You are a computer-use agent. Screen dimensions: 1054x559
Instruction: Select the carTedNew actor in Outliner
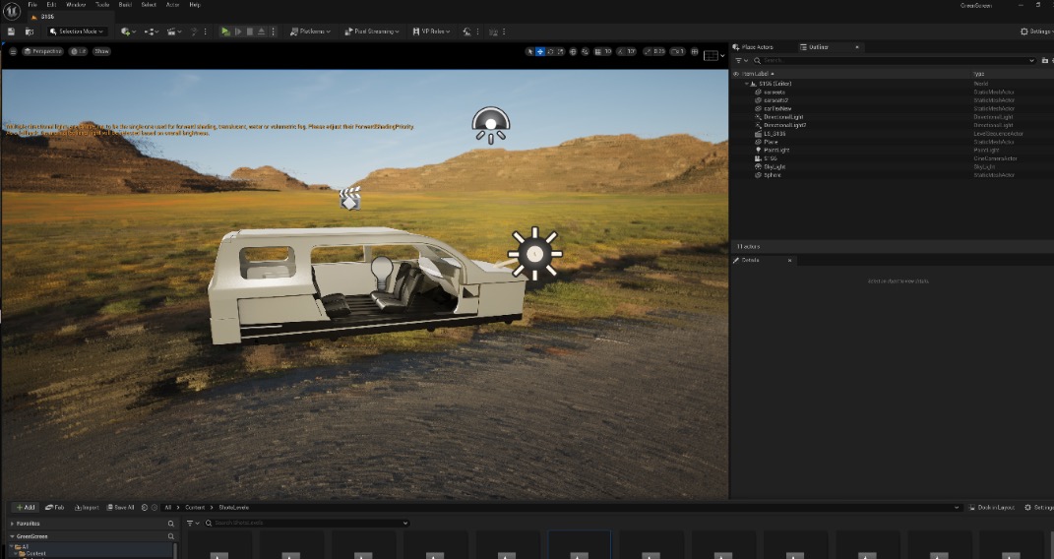click(777, 109)
